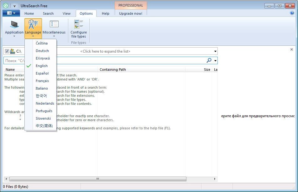Expand the drive list dropdown arrow
This screenshot has height=192, width=298.
(215, 51)
